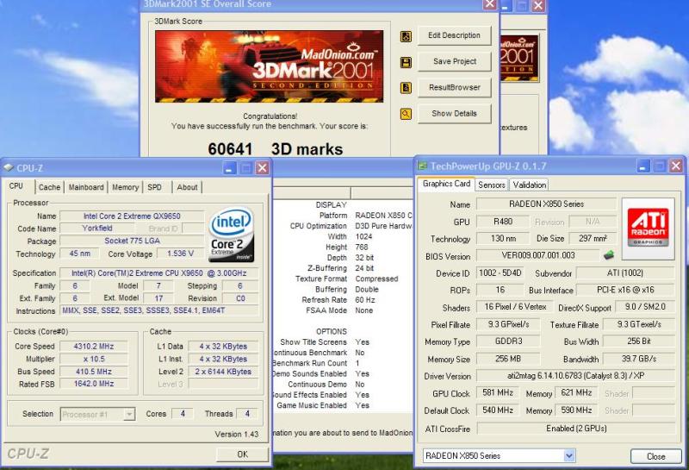Click the processor Name field Intel Core 2 Extreme QX9650
The height and width of the screenshot is (470, 689).
tap(132, 216)
